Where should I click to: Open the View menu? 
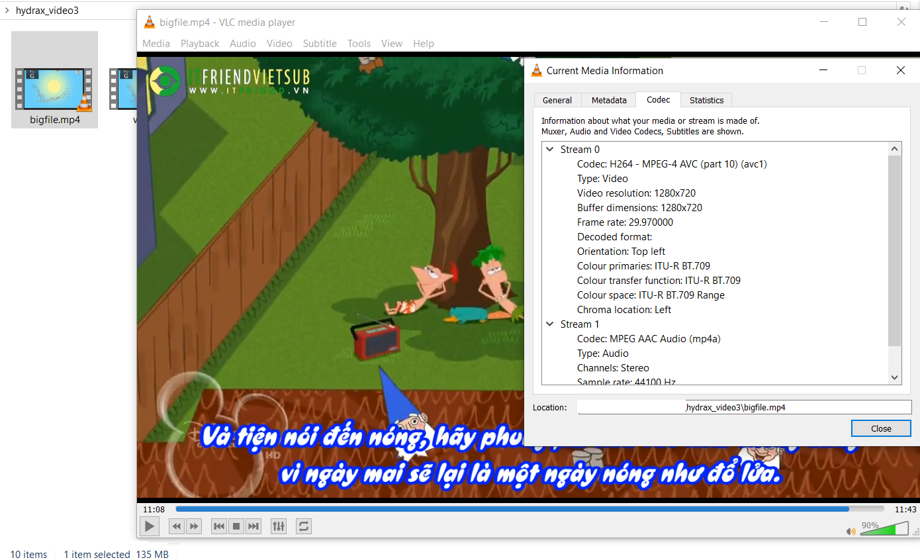392,44
